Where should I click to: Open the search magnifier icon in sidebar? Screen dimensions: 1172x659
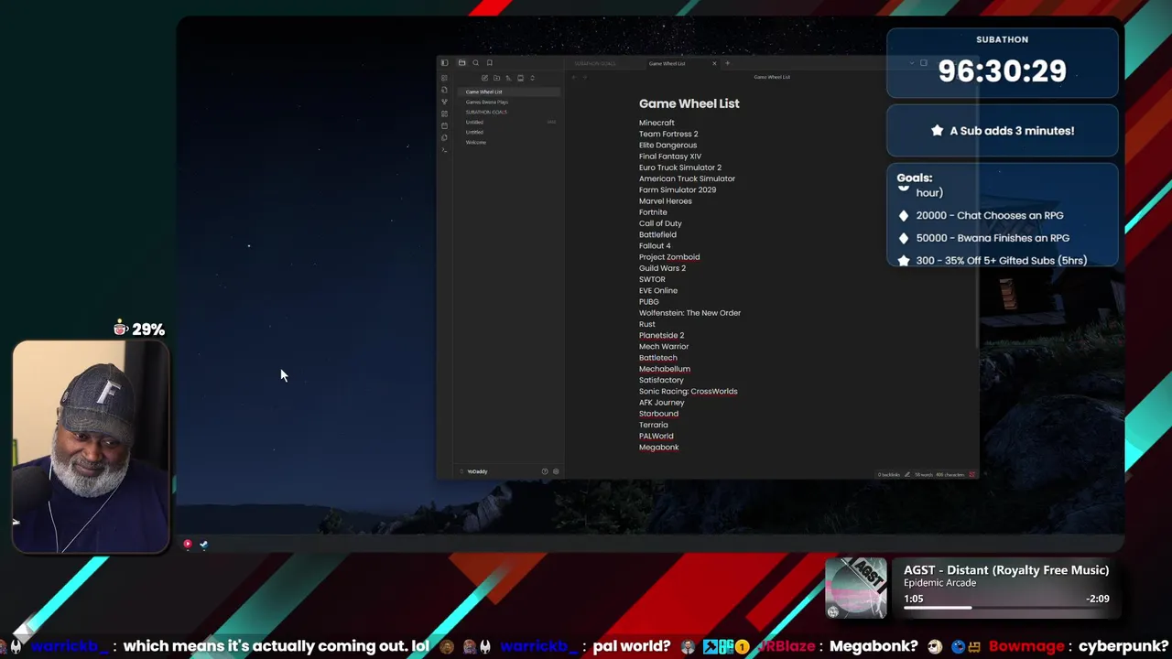(x=475, y=62)
